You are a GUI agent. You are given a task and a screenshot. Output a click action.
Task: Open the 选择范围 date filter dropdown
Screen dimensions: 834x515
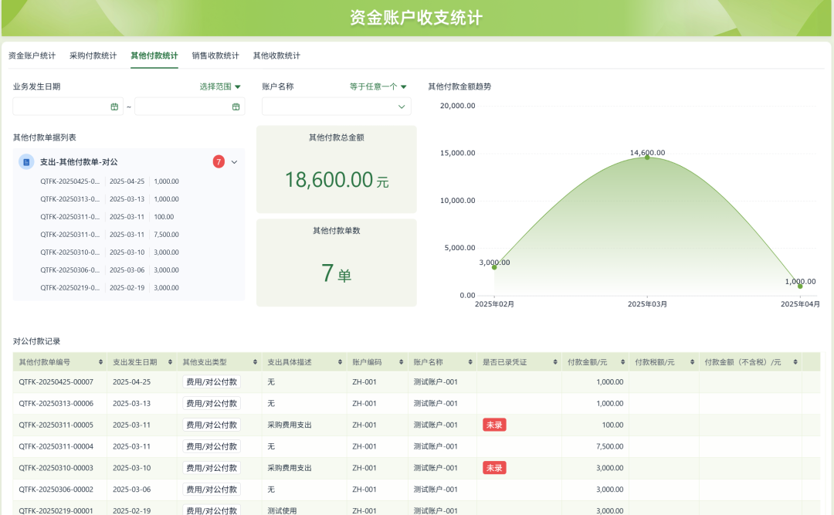point(220,86)
